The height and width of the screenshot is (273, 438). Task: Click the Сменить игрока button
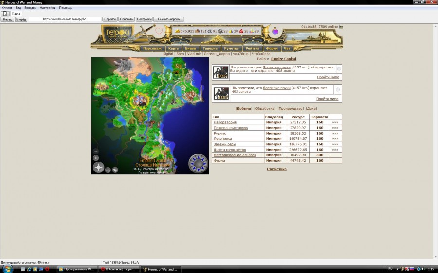click(169, 19)
